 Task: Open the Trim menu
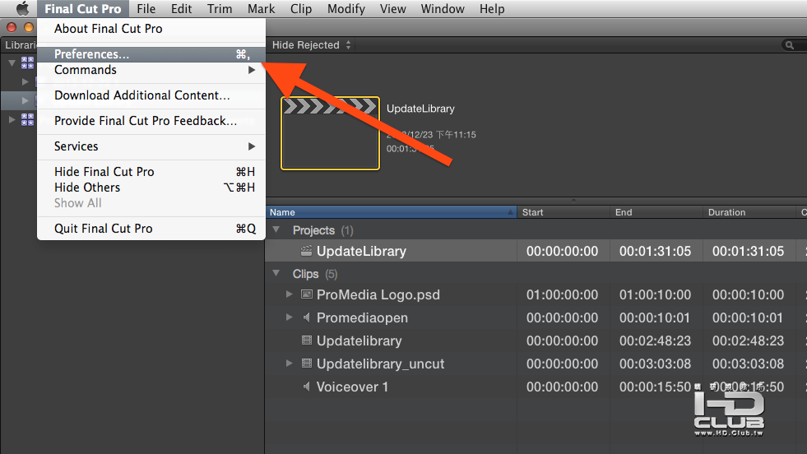coord(220,9)
